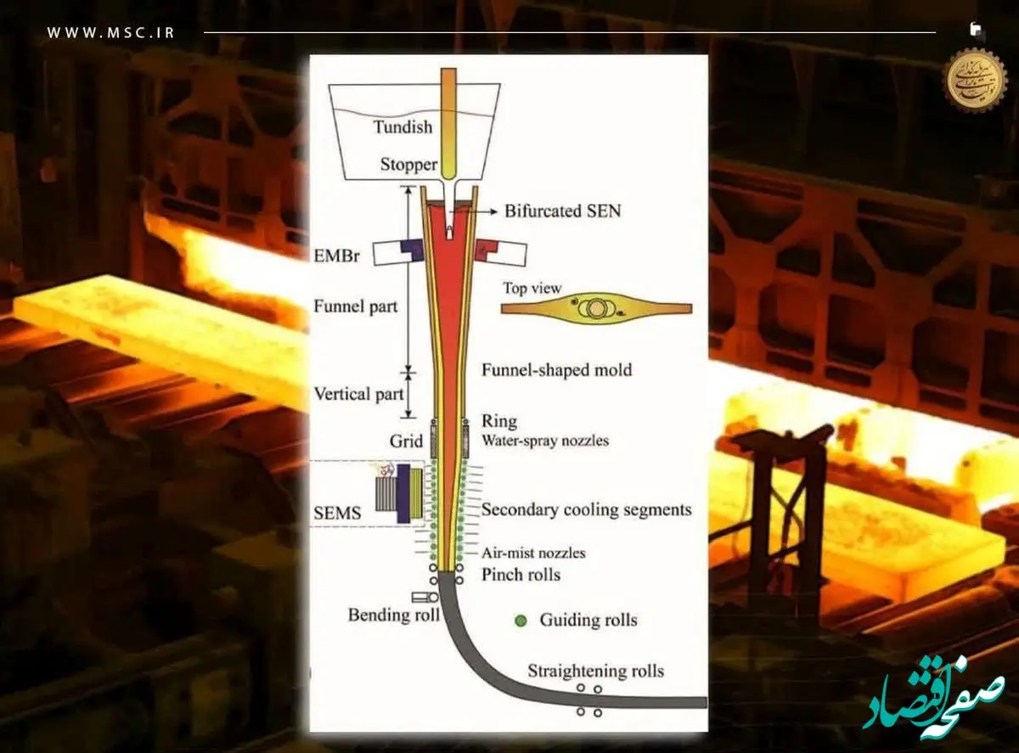This screenshot has width=1019, height=753.
Task: Click the Funnel-shaped mold label
Action: pyautogui.click(x=556, y=370)
